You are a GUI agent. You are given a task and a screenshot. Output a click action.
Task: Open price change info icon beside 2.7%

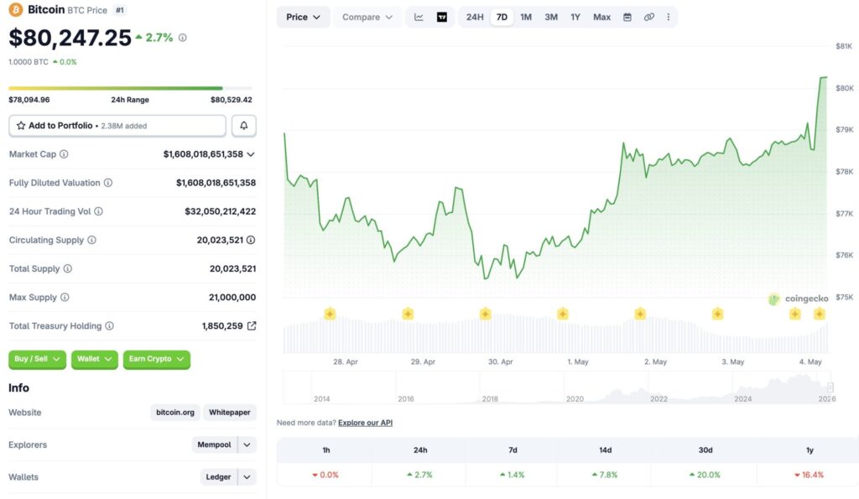[x=182, y=37]
